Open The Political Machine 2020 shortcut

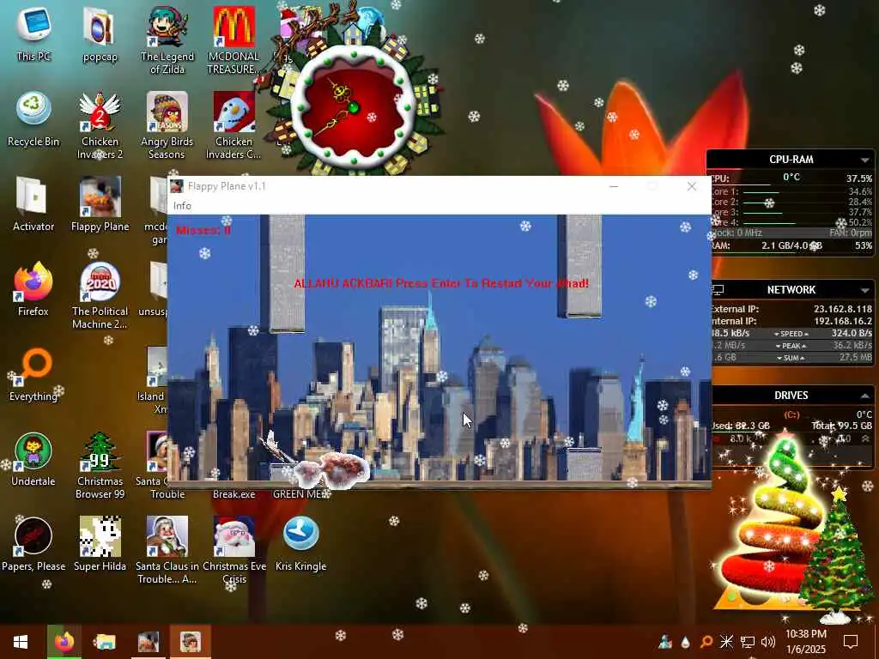coord(100,295)
